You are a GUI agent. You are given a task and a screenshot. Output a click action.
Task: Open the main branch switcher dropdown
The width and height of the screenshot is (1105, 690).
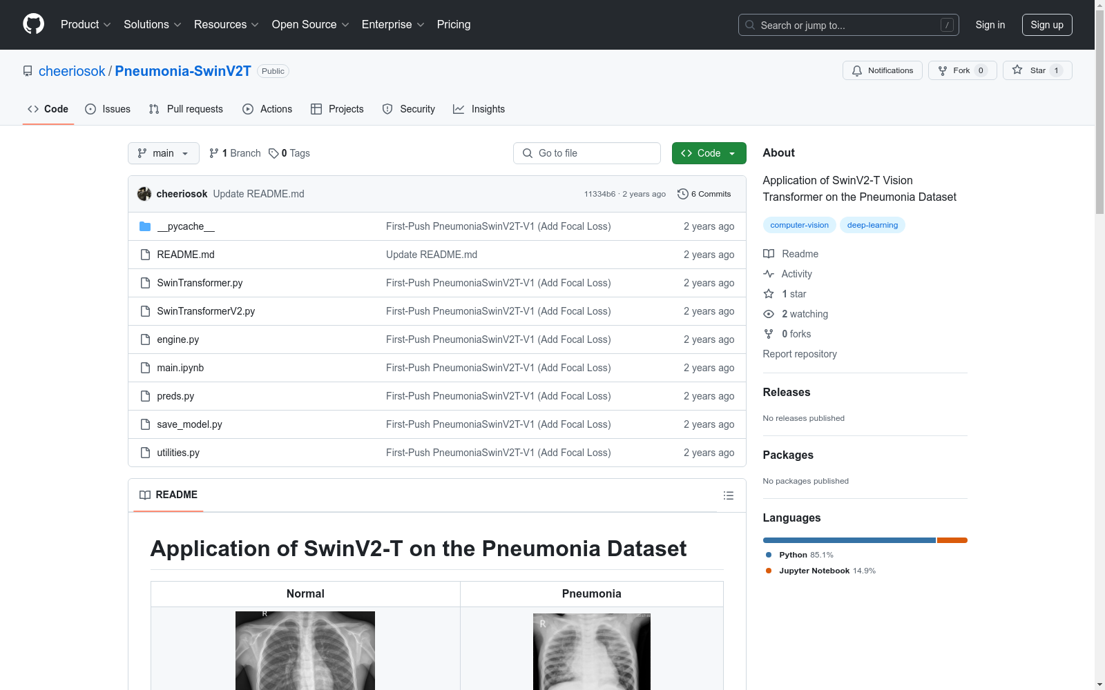(164, 153)
